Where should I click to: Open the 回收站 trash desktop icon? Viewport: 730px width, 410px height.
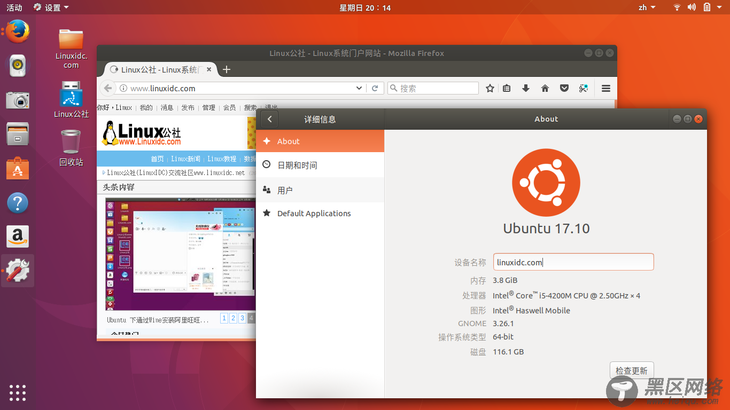71,148
